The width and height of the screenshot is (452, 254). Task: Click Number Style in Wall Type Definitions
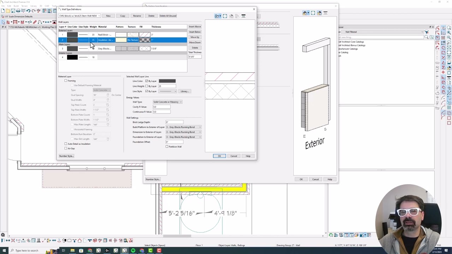(66, 156)
